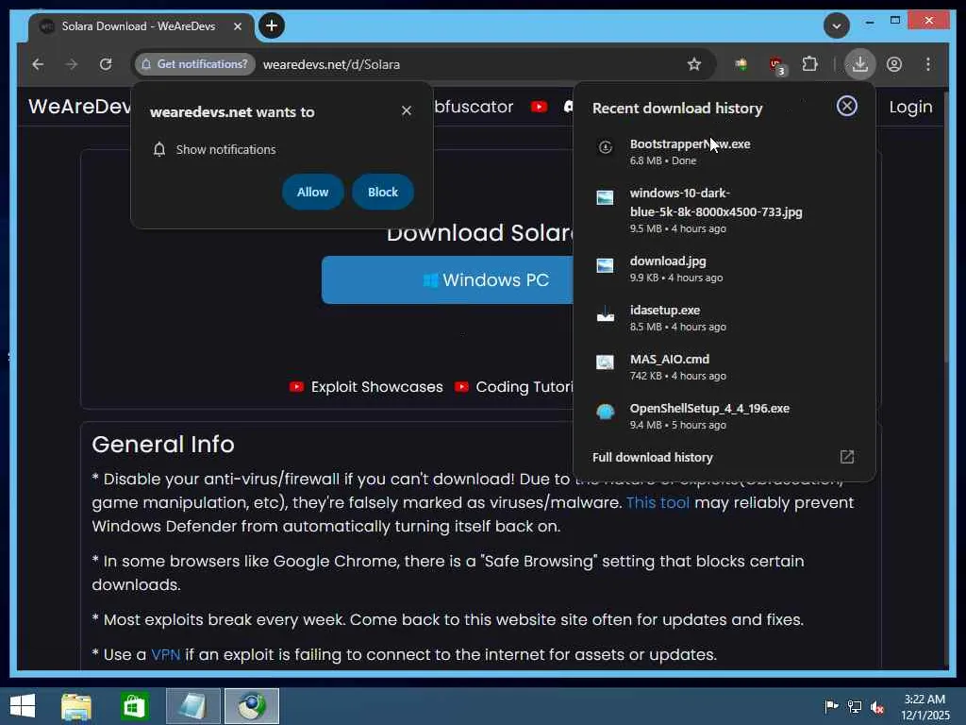Allow notifications from wearedevs.net

click(312, 192)
